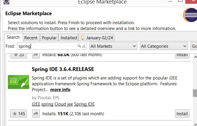Select the Search tab
The height and width of the screenshot is (126, 197).
(13, 37)
